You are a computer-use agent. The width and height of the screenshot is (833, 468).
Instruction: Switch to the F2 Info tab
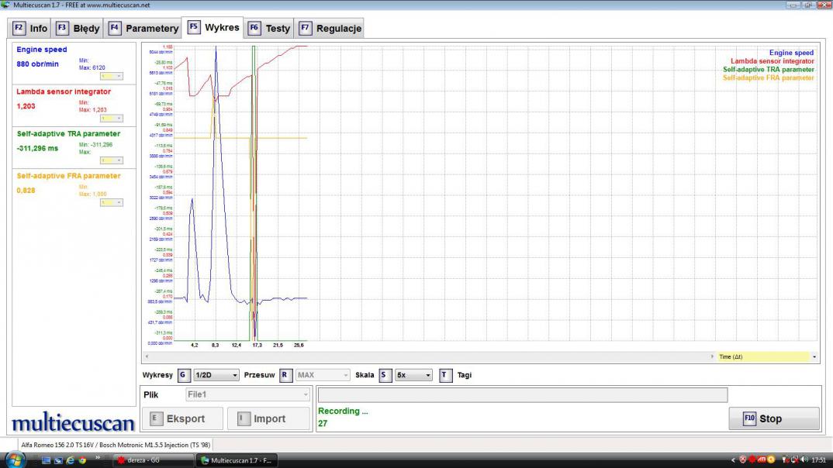coord(29,28)
